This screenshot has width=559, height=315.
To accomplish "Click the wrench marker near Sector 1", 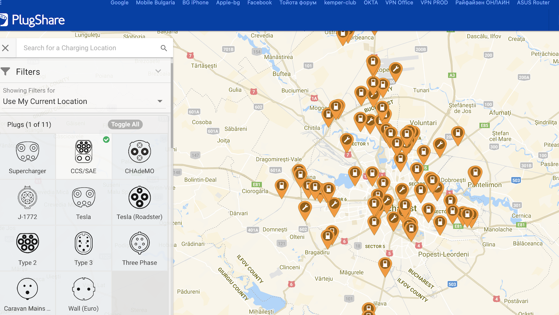I will [x=347, y=141].
